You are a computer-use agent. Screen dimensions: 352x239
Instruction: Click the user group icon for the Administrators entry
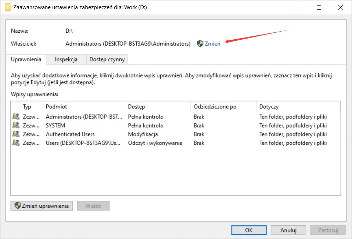pyautogui.click(x=15, y=117)
